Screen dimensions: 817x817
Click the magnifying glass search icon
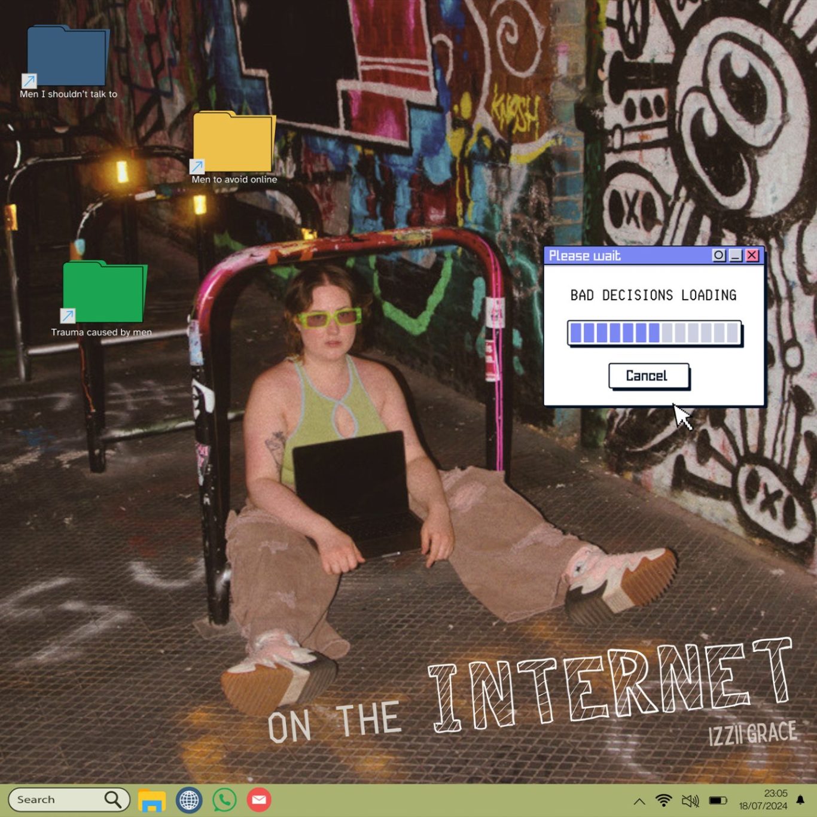113,799
